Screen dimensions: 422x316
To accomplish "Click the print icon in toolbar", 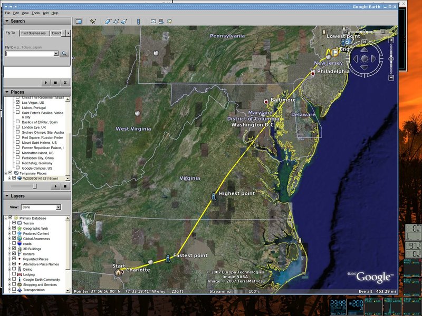I will (x=161, y=21).
